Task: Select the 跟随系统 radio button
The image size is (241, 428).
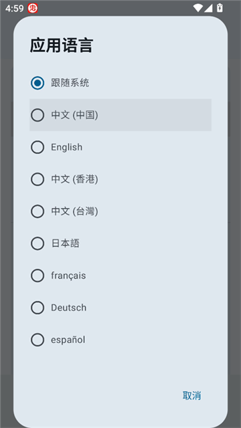Action: click(37, 83)
